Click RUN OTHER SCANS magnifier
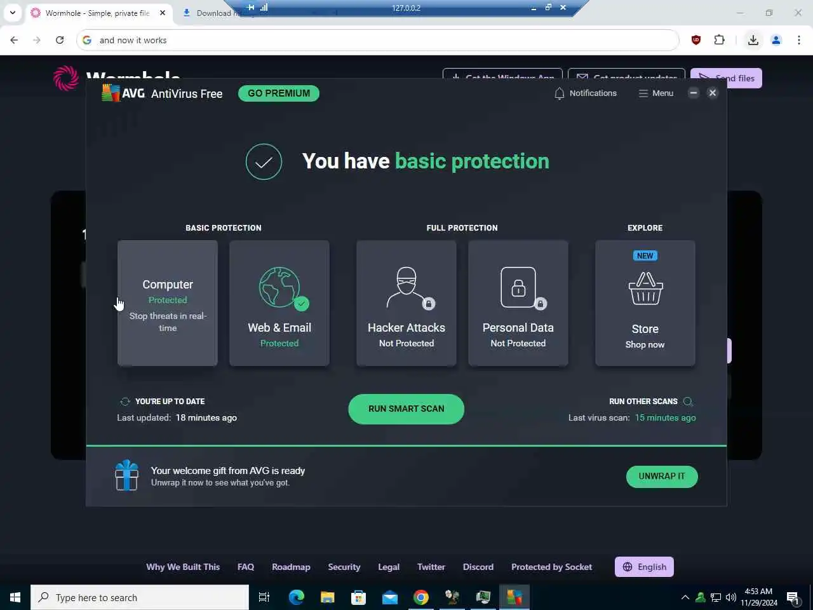This screenshot has width=813, height=610. (688, 402)
